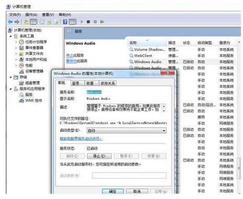Click the 禁用 startup type cell
Image resolution: width=243 pixels, height=199 pixels.
tap(201, 117)
